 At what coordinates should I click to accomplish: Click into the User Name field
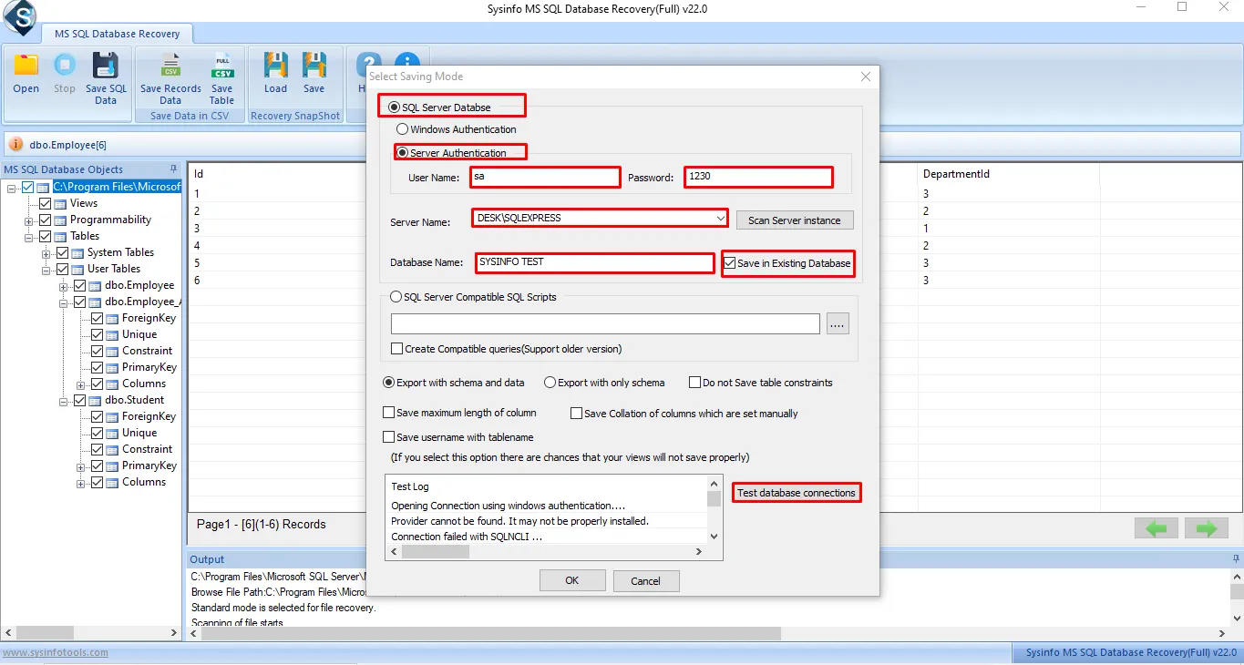coord(545,177)
